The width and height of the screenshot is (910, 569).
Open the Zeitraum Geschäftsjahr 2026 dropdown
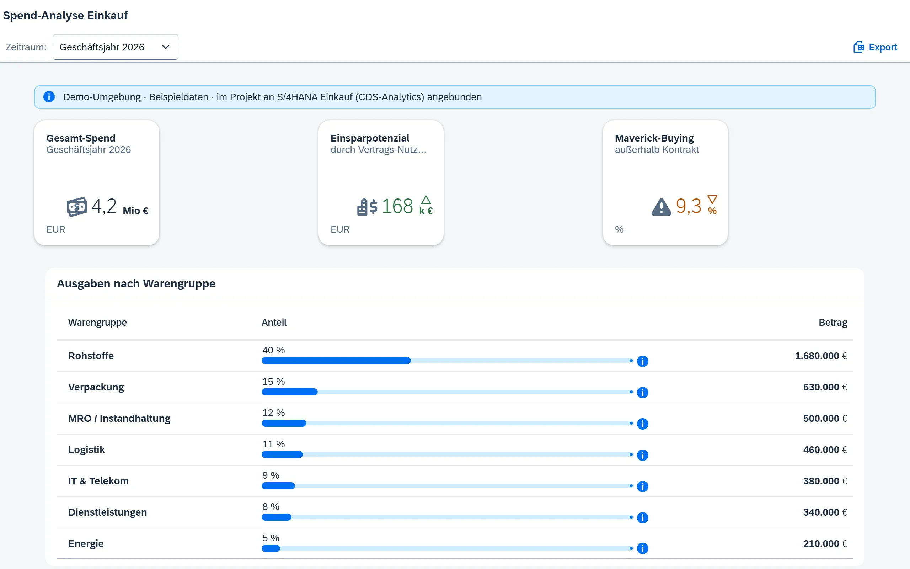[x=115, y=47]
